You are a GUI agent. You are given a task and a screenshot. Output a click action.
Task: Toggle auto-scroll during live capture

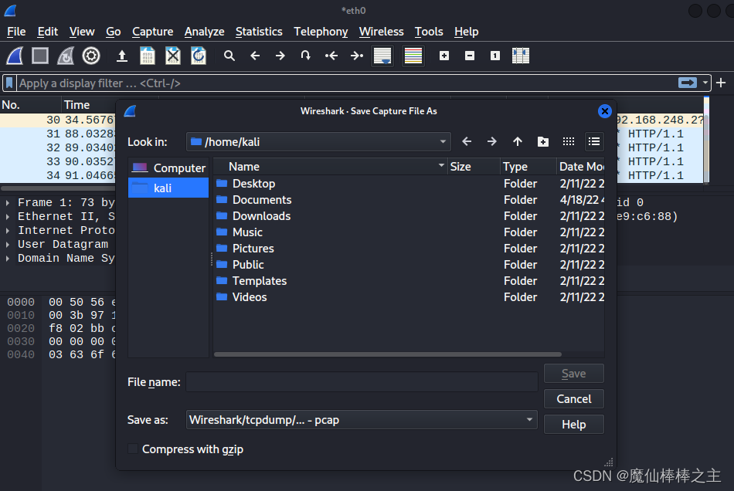click(382, 56)
